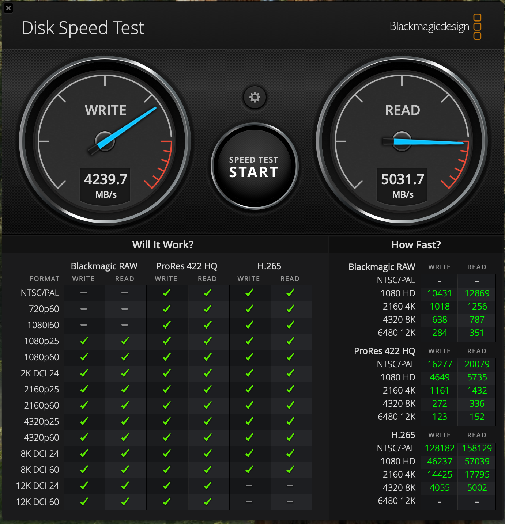
Task: Click H.265 write dash for 12K DCI 24
Action: pos(249,486)
